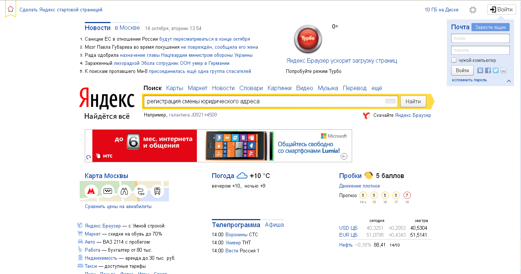Open the Карта Москвы heading link
This screenshot has height=274, width=521.
106,176
